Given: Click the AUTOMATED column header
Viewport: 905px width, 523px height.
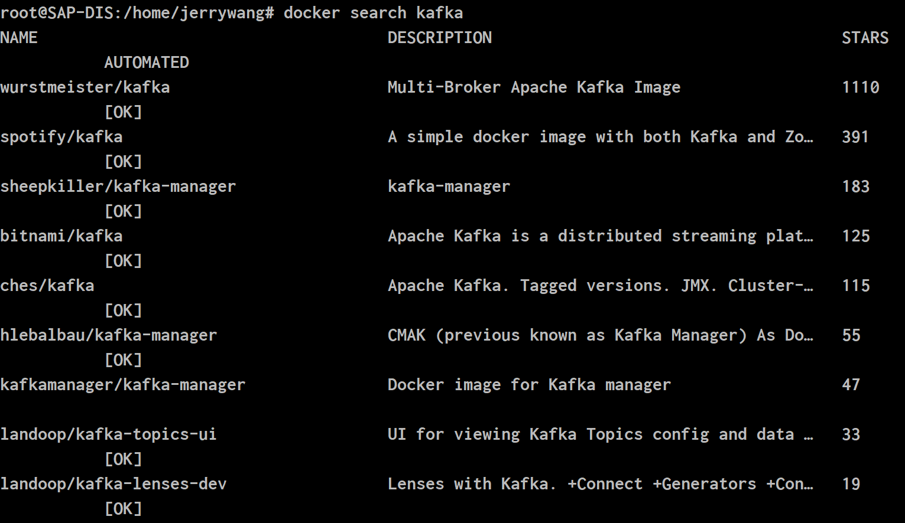Looking at the screenshot, I should [x=147, y=63].
